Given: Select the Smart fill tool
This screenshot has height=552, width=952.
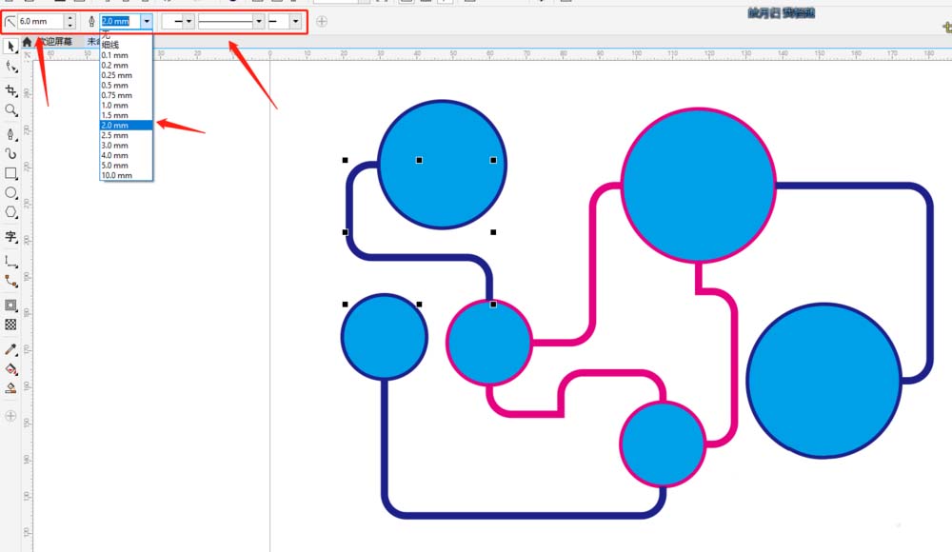Looking at the screenshot, I should pos(10,388).
